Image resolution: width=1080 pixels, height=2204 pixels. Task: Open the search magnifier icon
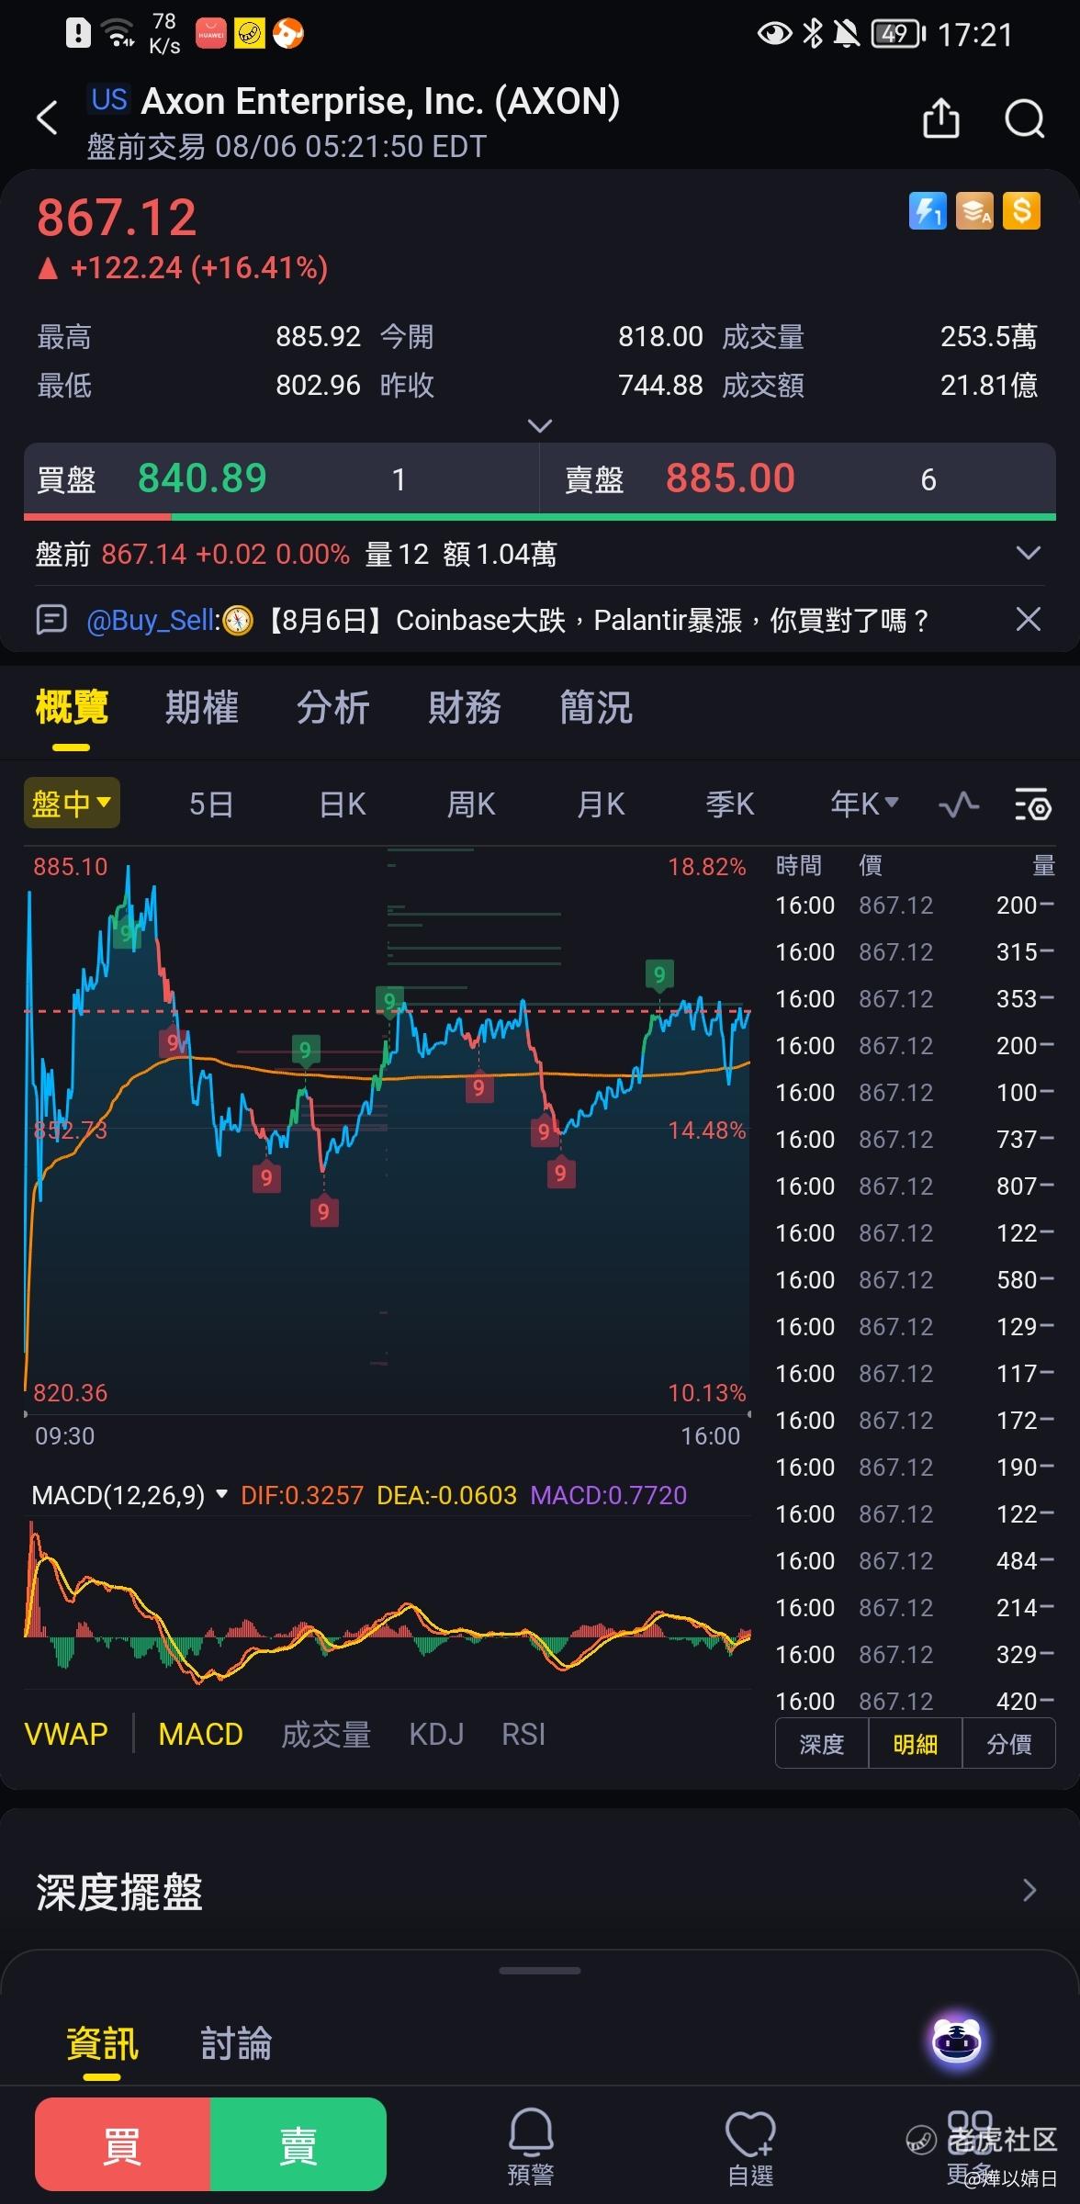pos(1025,118)
